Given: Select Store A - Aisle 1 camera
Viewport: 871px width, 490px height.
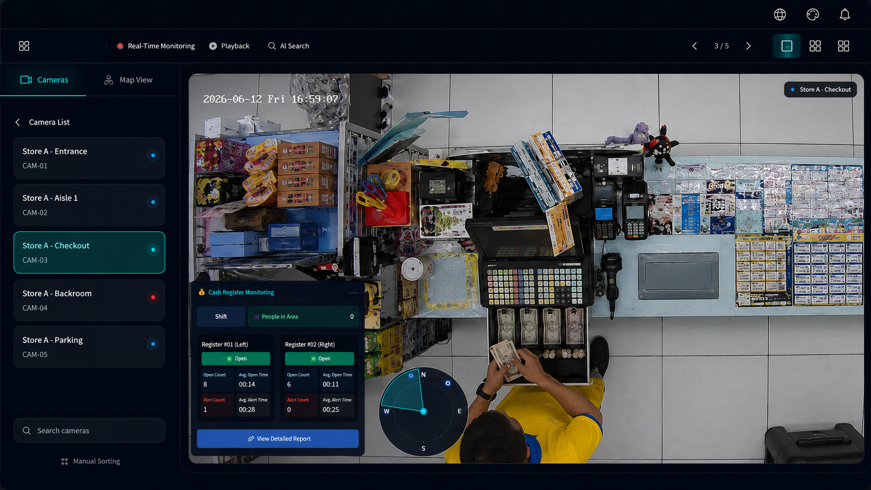Looking at the screenshot, I should [89, 205].
